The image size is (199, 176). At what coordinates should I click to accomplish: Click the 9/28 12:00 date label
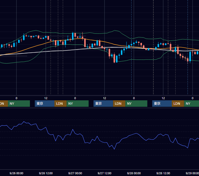point(163,173)
